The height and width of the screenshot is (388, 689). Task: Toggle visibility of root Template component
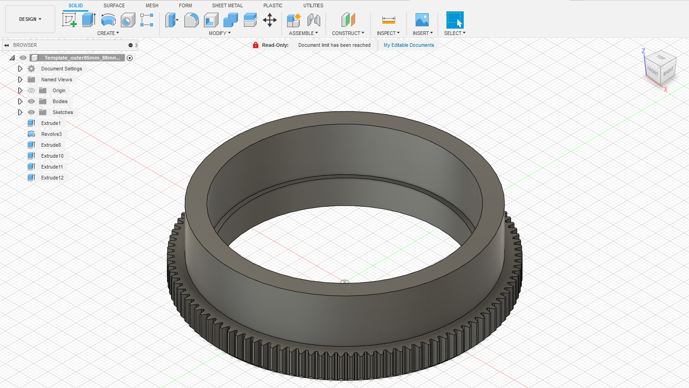[23, 58]
